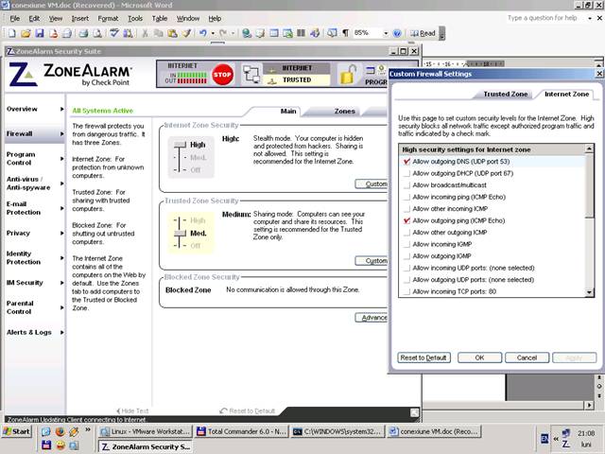Click the Insert Table icon in Word

(x=274, y=34)
